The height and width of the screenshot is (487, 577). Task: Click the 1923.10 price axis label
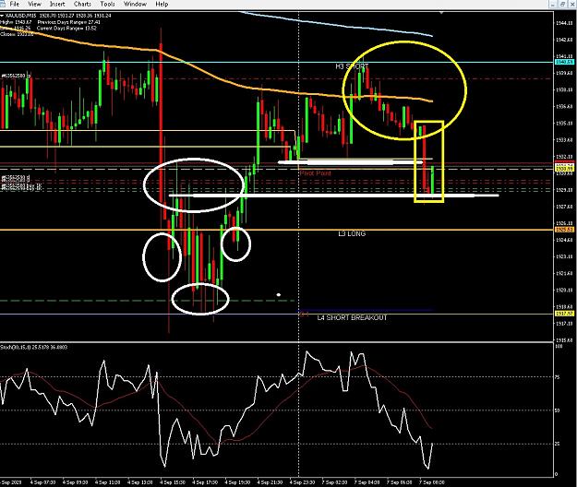pos(565,256)
